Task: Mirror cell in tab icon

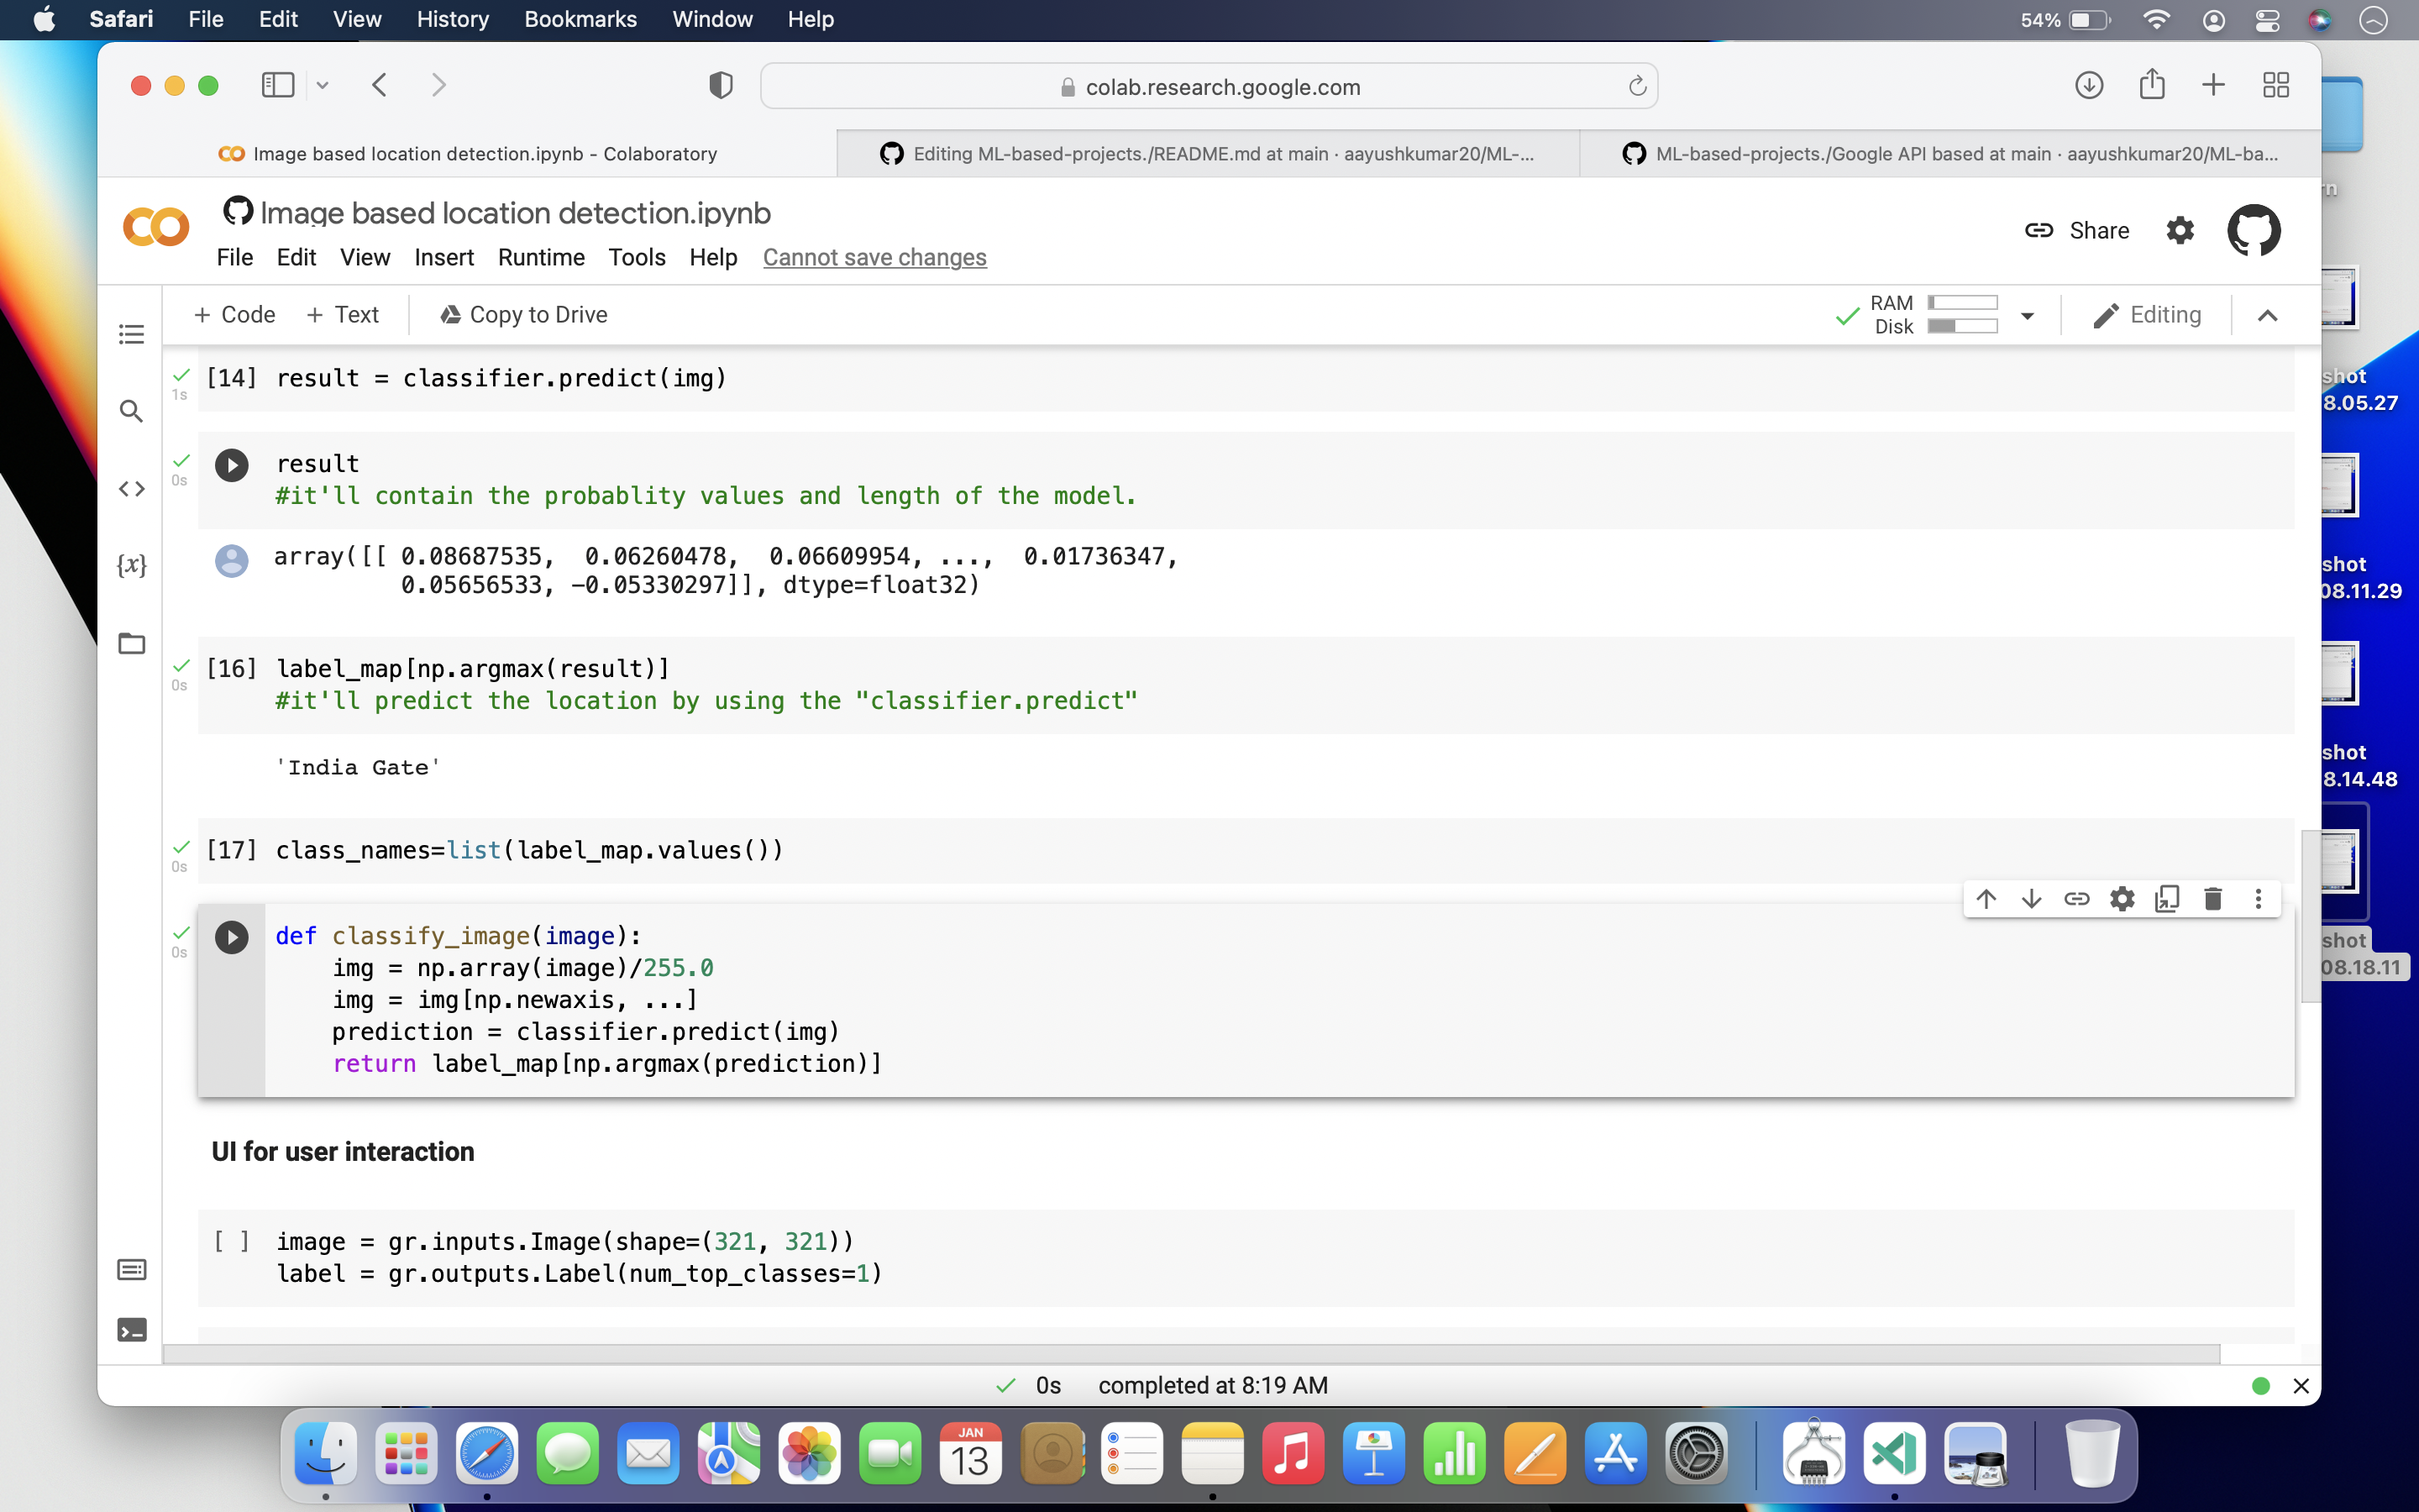Action: click(x=2167, y=899)
